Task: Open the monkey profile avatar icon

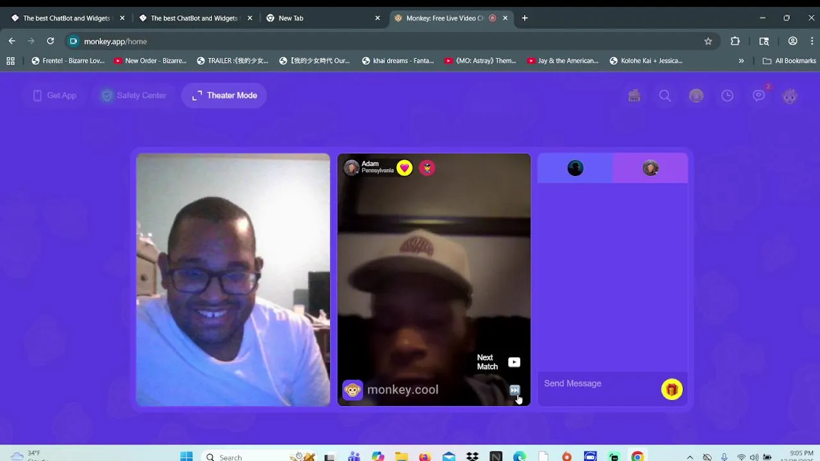Action: pyautogui.click(x=790, y=96)
